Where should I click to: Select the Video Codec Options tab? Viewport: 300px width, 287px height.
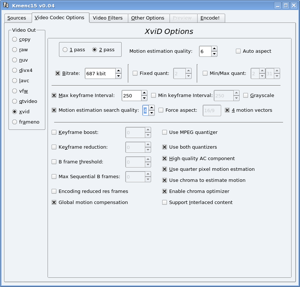(60, 18)
